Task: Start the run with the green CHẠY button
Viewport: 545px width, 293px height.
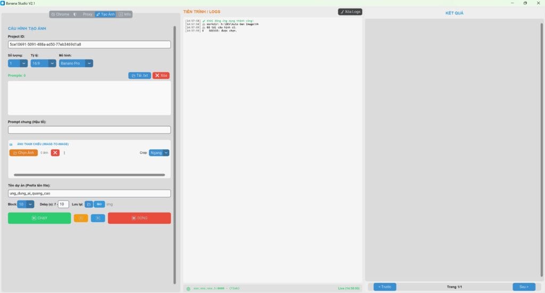Action: 39,218
